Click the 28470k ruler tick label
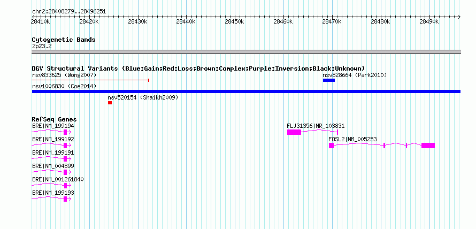This screenshot has height=229, width=476. (332, 21)
